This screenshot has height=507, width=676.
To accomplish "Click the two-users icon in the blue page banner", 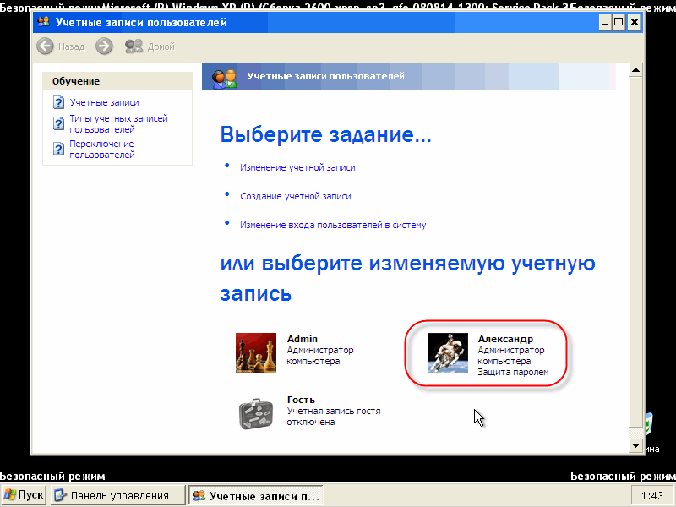I will click(224, 79).
